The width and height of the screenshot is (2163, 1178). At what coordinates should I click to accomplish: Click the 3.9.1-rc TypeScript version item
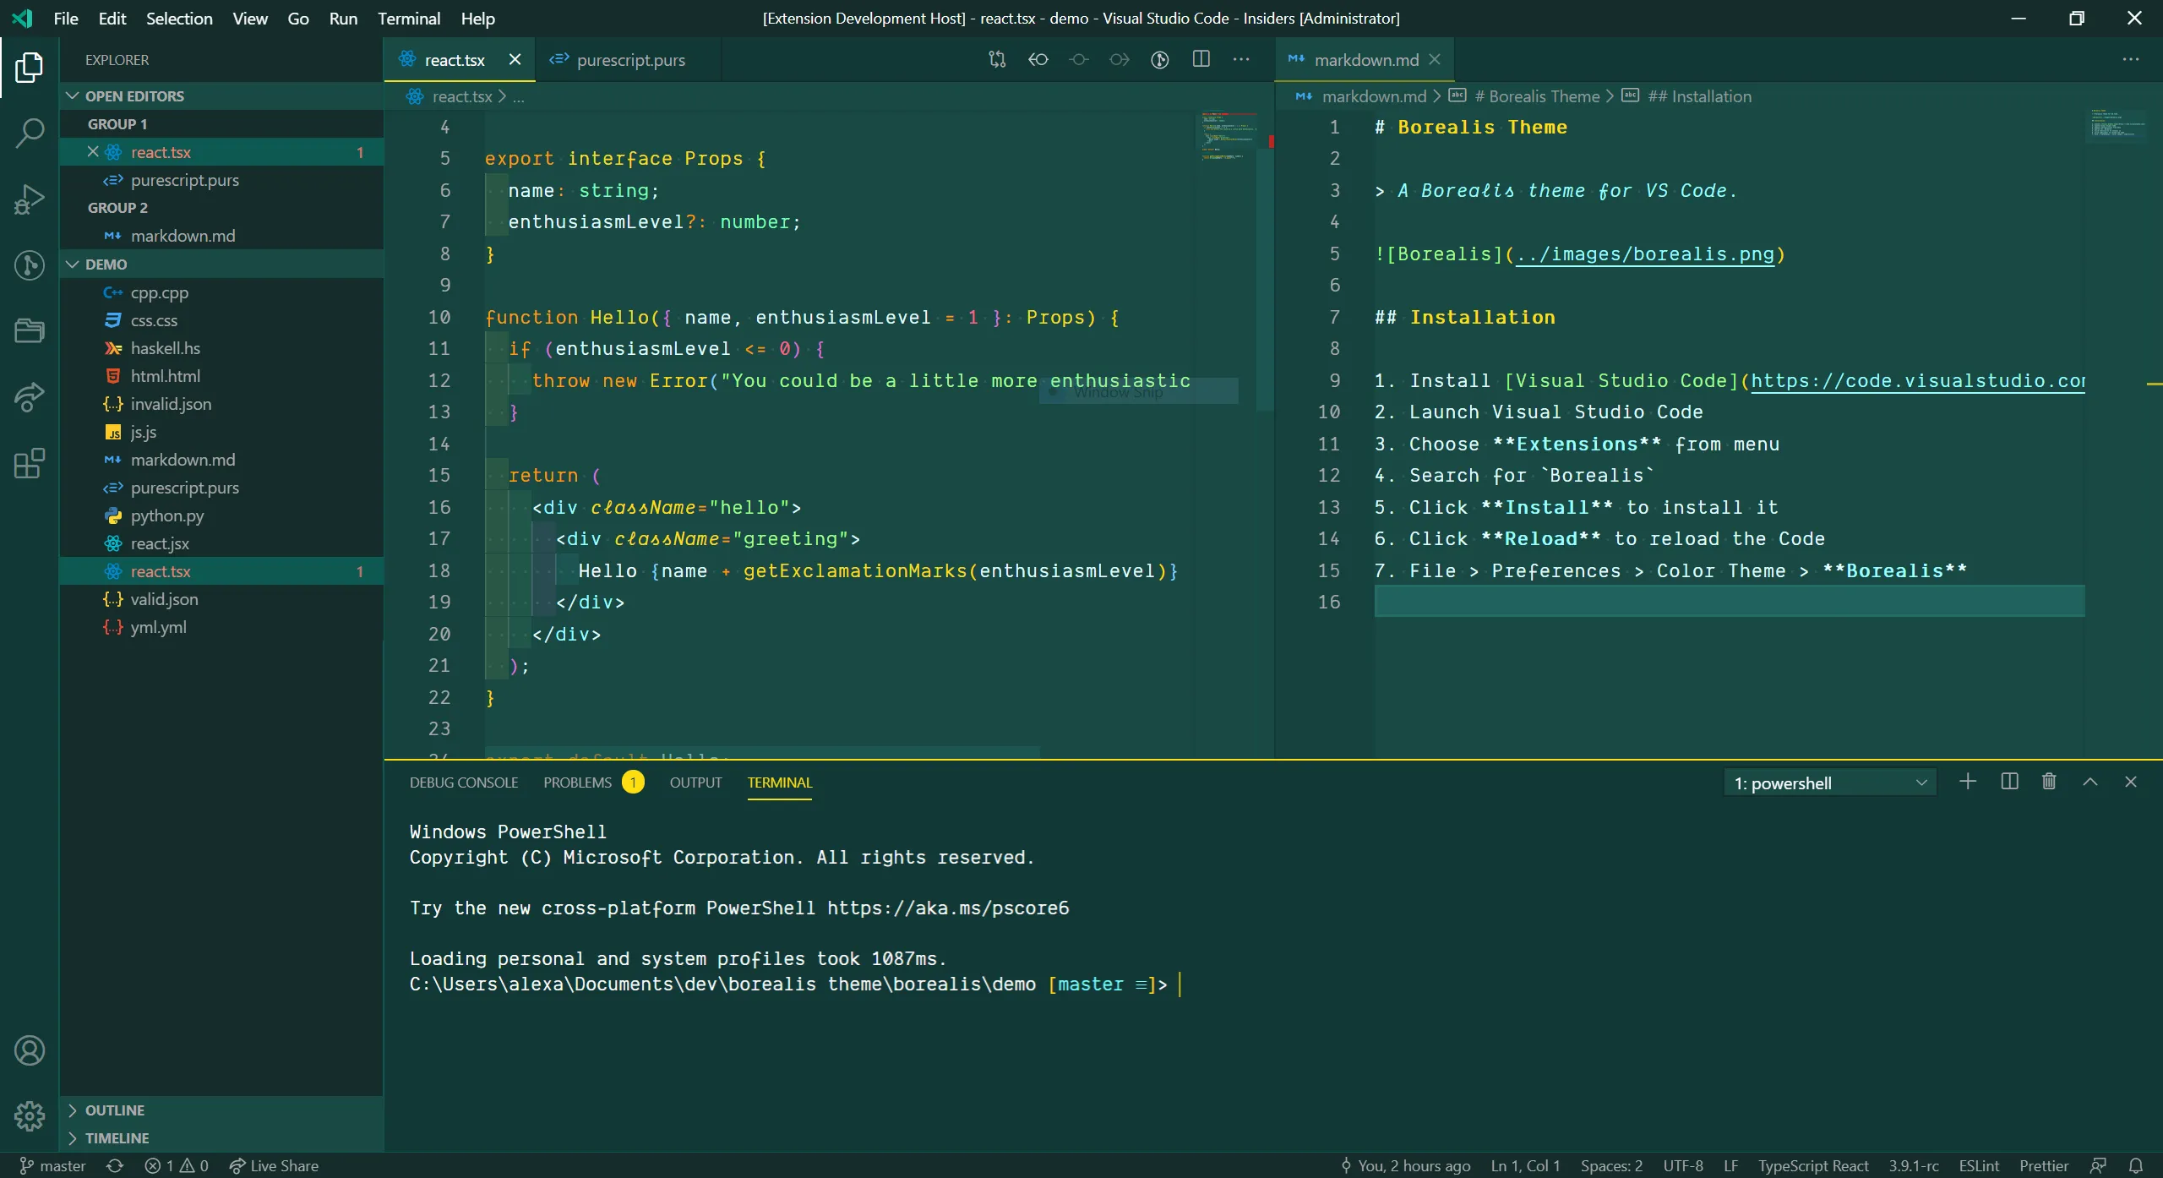point(1914,1165)
